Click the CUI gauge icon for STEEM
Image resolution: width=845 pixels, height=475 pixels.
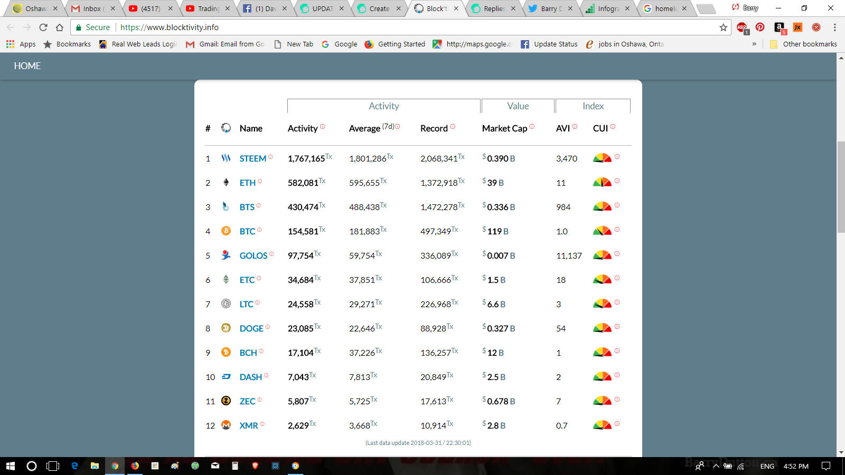(602, 158)
